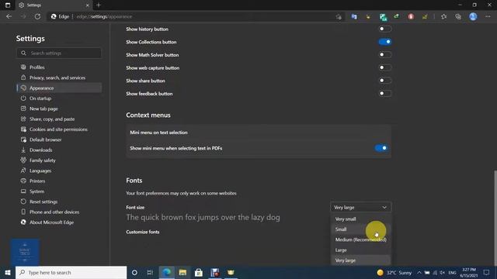The width and height of the screenshot is (497, 279).
Task: Open the profile avatar menu
Action: click(x=473, y=16)
